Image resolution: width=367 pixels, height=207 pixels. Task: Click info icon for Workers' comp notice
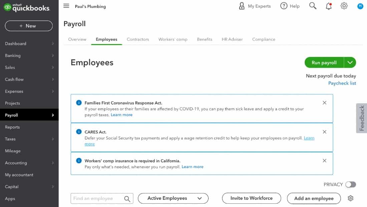point(79,161)
